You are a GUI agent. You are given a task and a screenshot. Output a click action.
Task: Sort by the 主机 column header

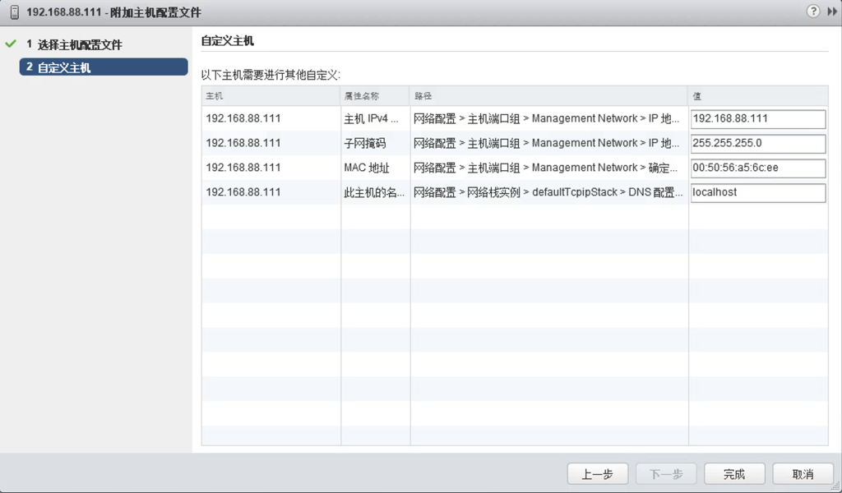coord(271,96)
